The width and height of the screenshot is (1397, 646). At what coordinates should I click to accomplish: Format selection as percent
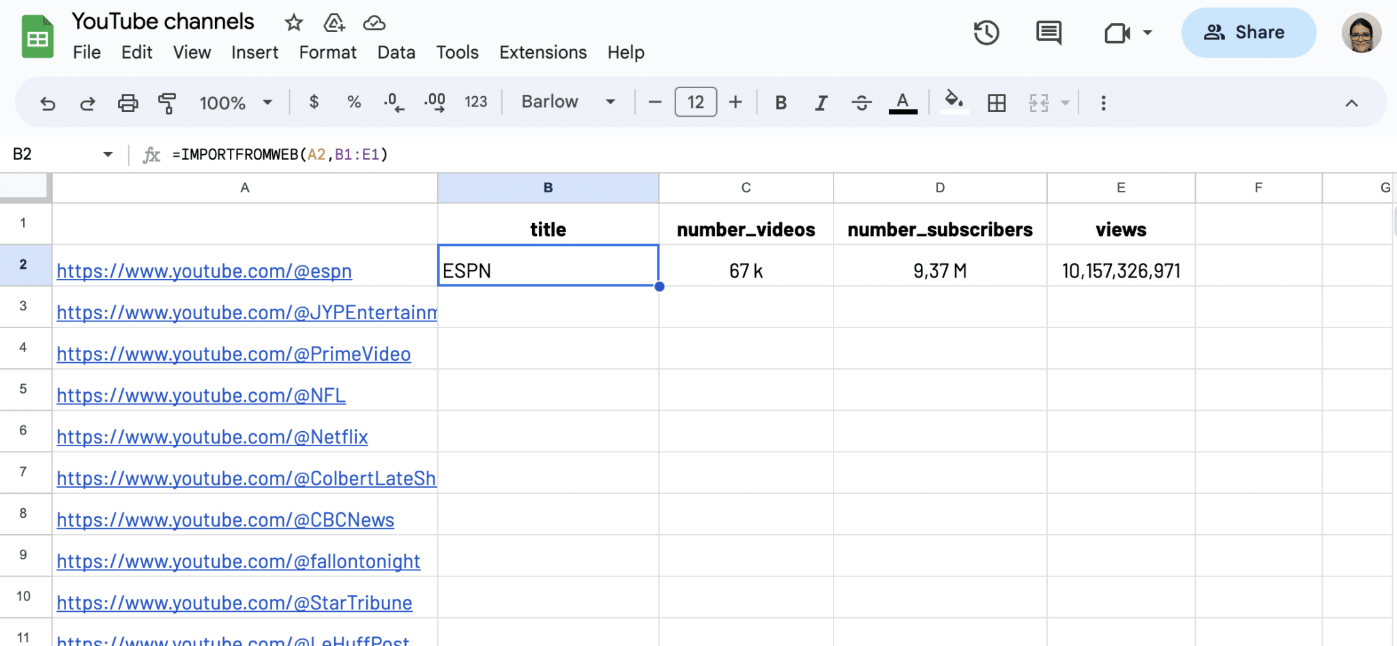(x=353, y=102)
